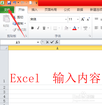
Task: Expand the paste options arrow under 粘贴
Action: pos(6,30)
